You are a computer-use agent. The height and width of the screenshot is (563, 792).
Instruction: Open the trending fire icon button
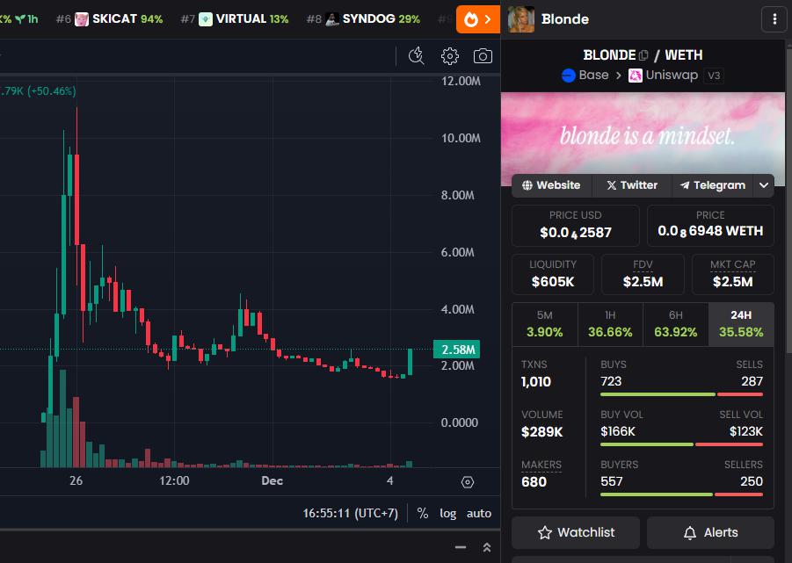coord(478,19)
